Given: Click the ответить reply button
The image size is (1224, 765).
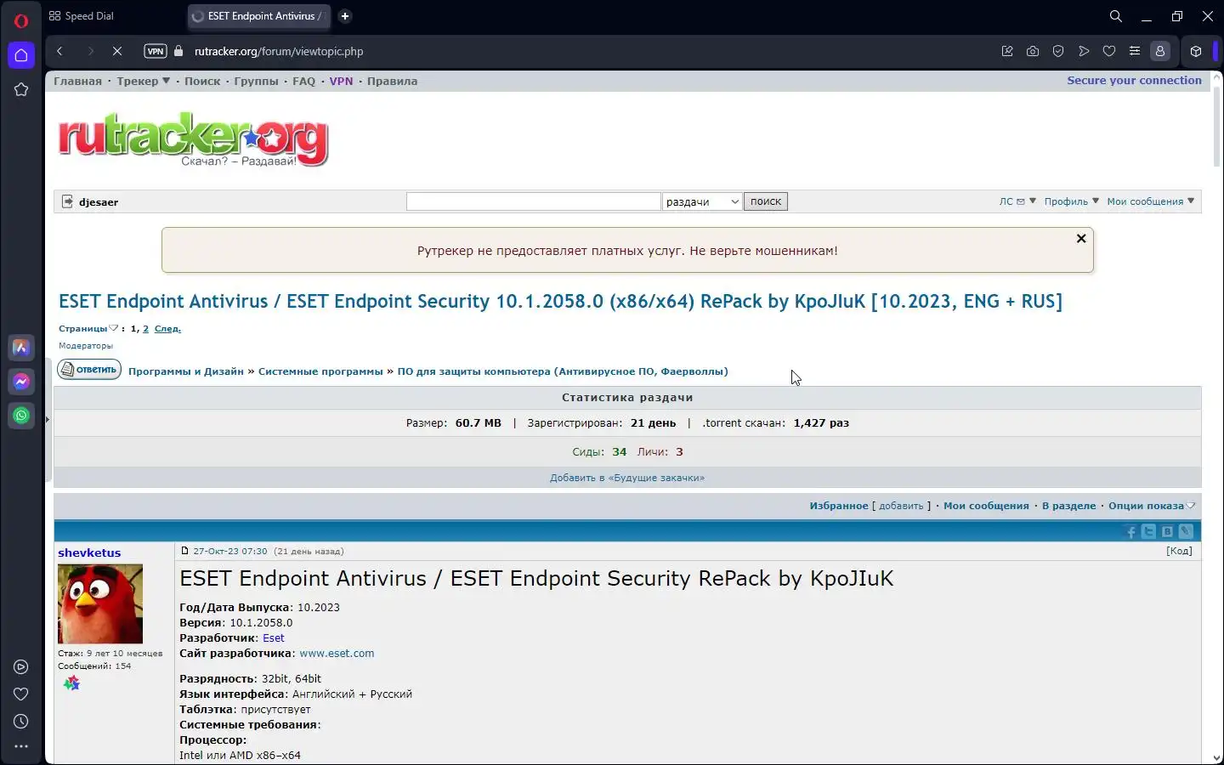Looking at the screenshot, I should (89, 370).
